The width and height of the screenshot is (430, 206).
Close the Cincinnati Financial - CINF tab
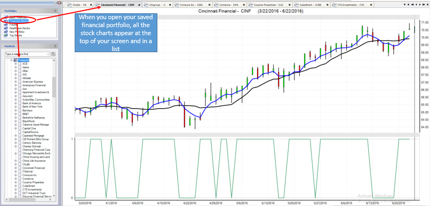point(139,5)
